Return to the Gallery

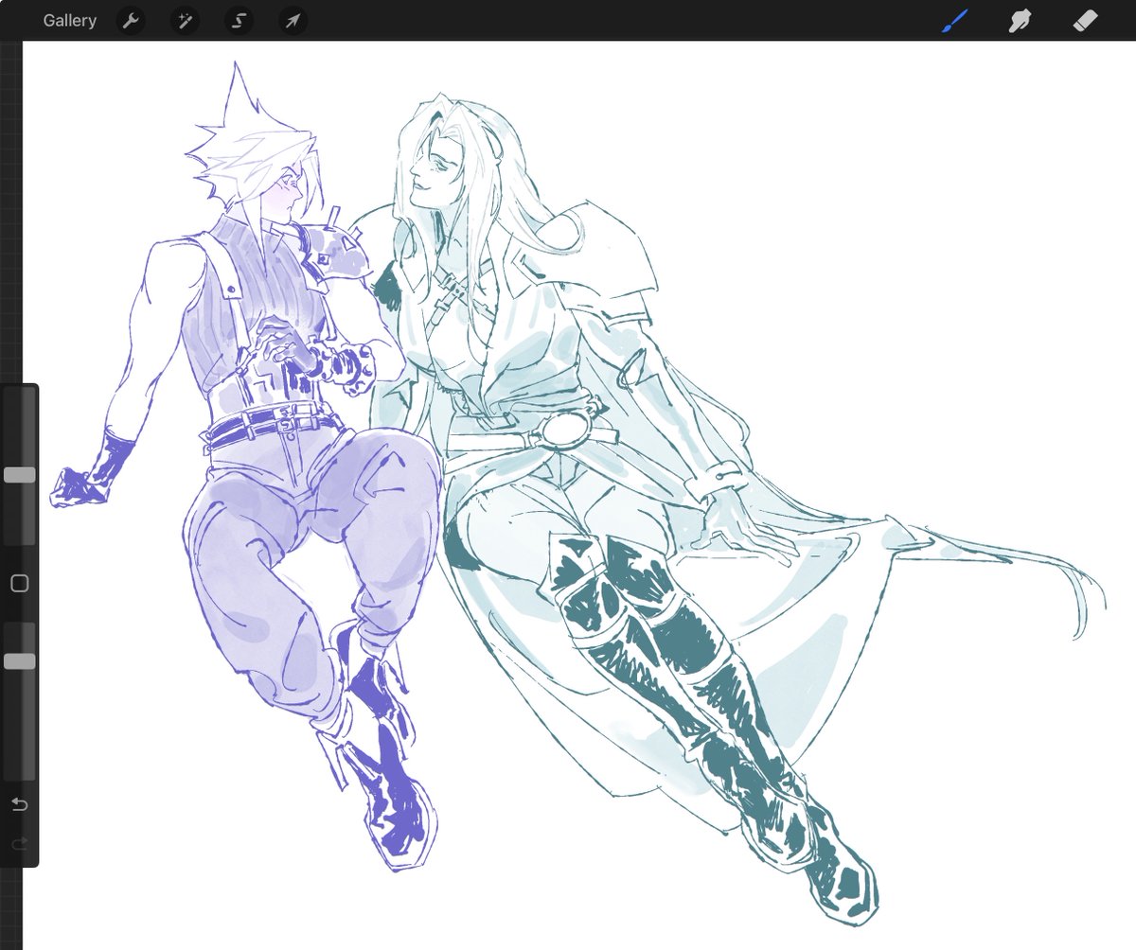pos(69,20)
